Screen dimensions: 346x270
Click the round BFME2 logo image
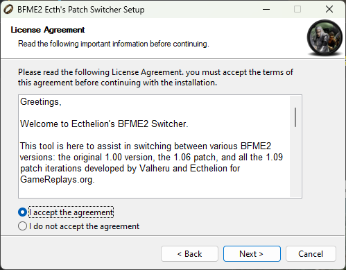325,38
